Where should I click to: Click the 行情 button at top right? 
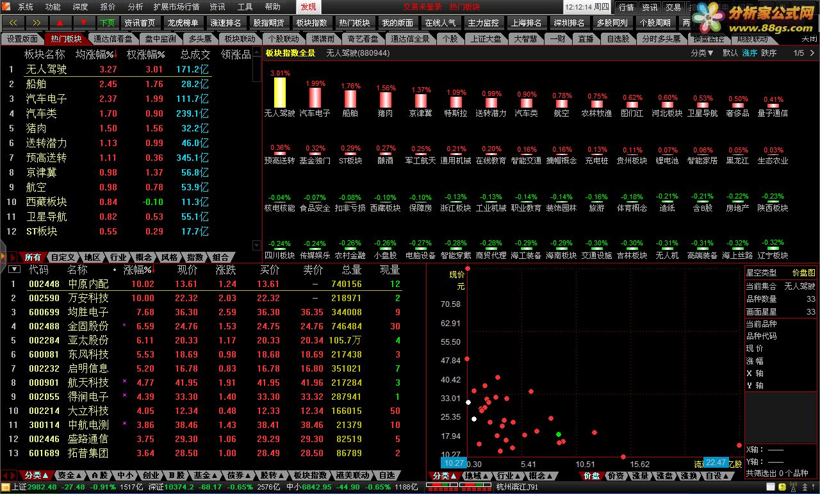[626, 7]
